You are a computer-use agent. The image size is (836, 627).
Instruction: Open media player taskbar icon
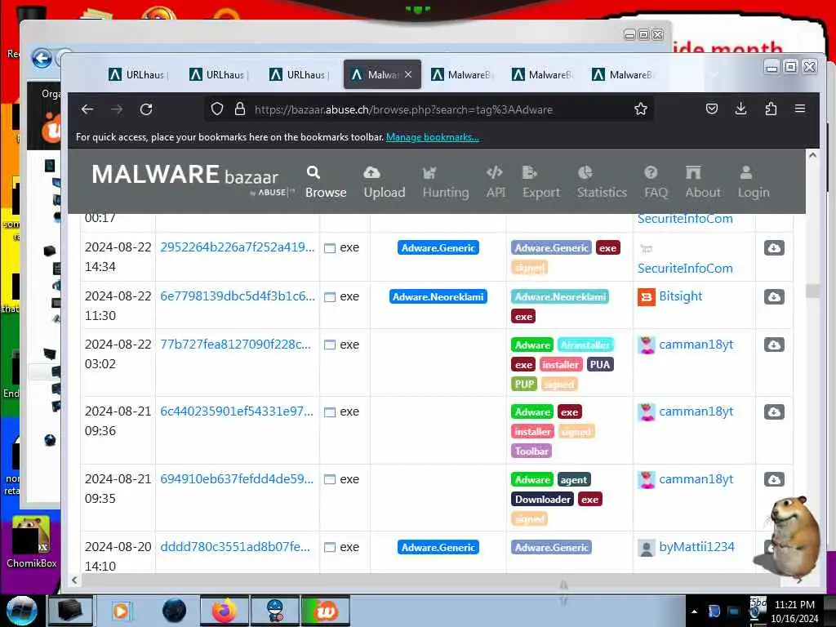tap(121, 611)
